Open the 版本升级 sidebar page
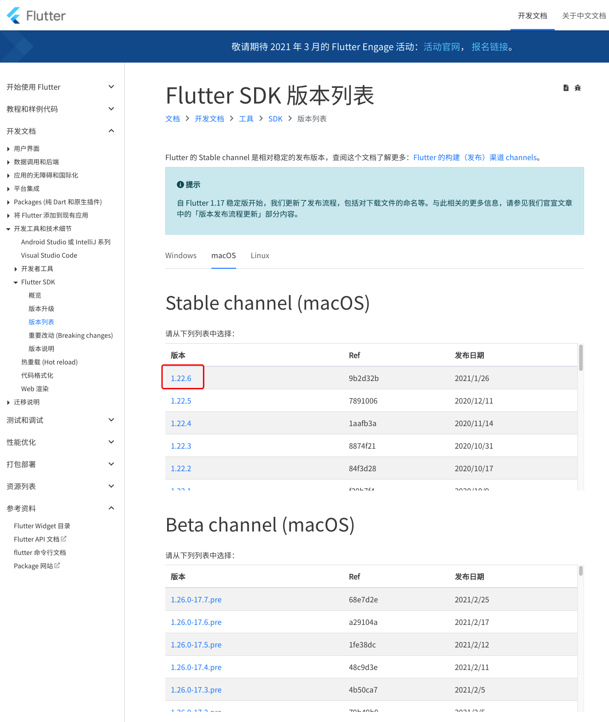Screen dimensions: 609x722 (41, 309)
